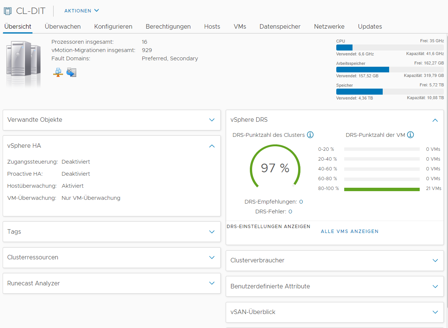Expand the Tags panel
This screenshot has height=328, width=448.
212,231
